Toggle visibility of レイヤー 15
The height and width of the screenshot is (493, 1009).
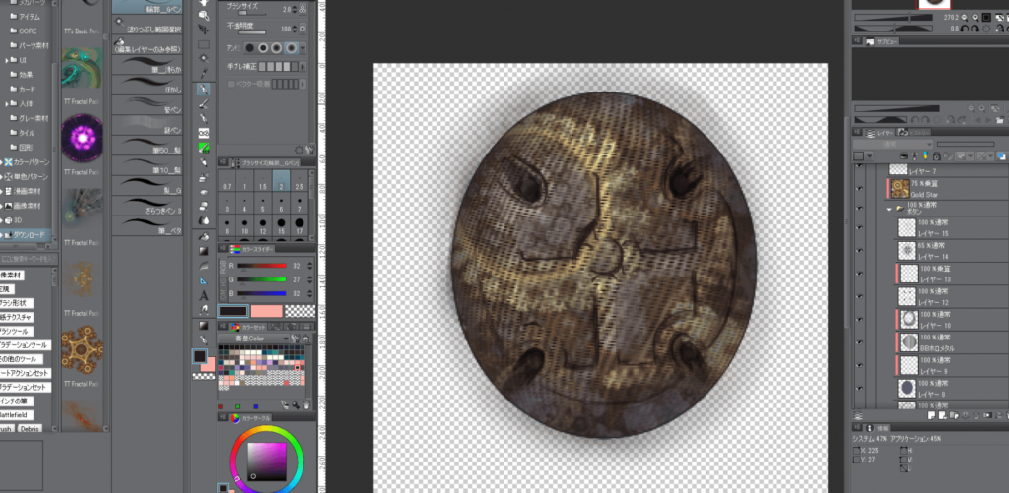tap(858, 227)
